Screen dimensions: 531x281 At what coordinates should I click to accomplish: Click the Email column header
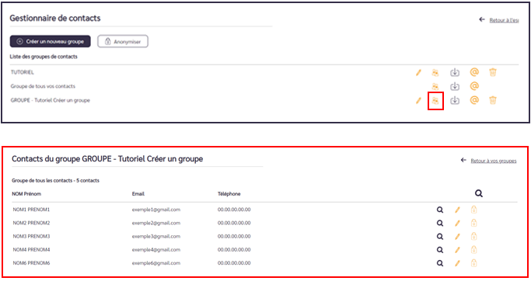coord(138,194)
